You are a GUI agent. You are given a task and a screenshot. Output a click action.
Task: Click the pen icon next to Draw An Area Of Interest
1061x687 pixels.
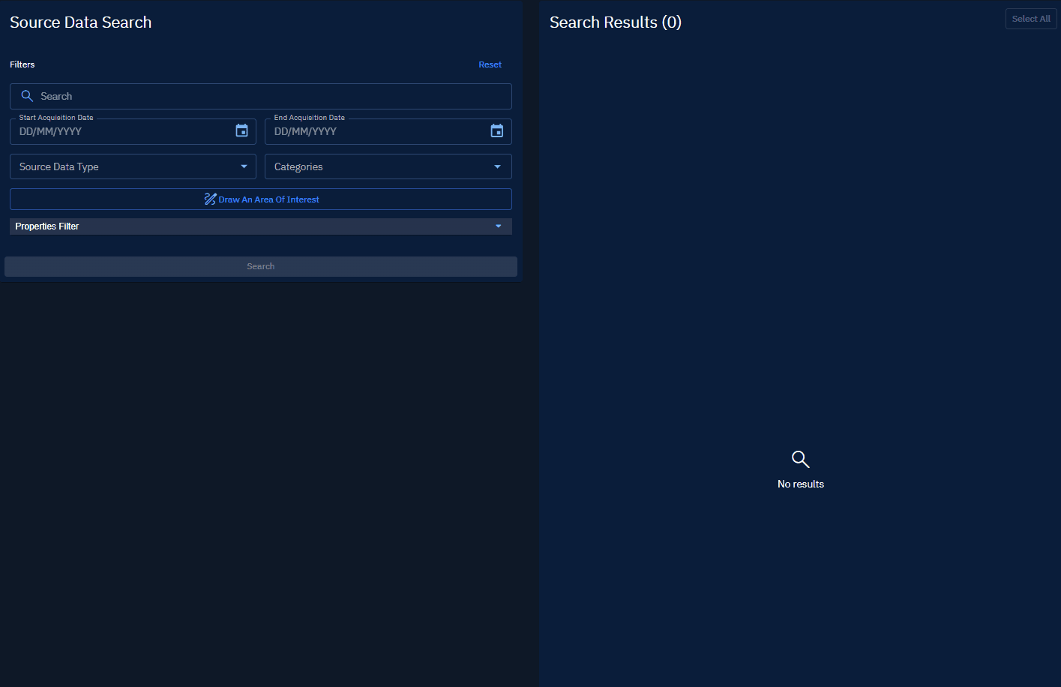210,199
